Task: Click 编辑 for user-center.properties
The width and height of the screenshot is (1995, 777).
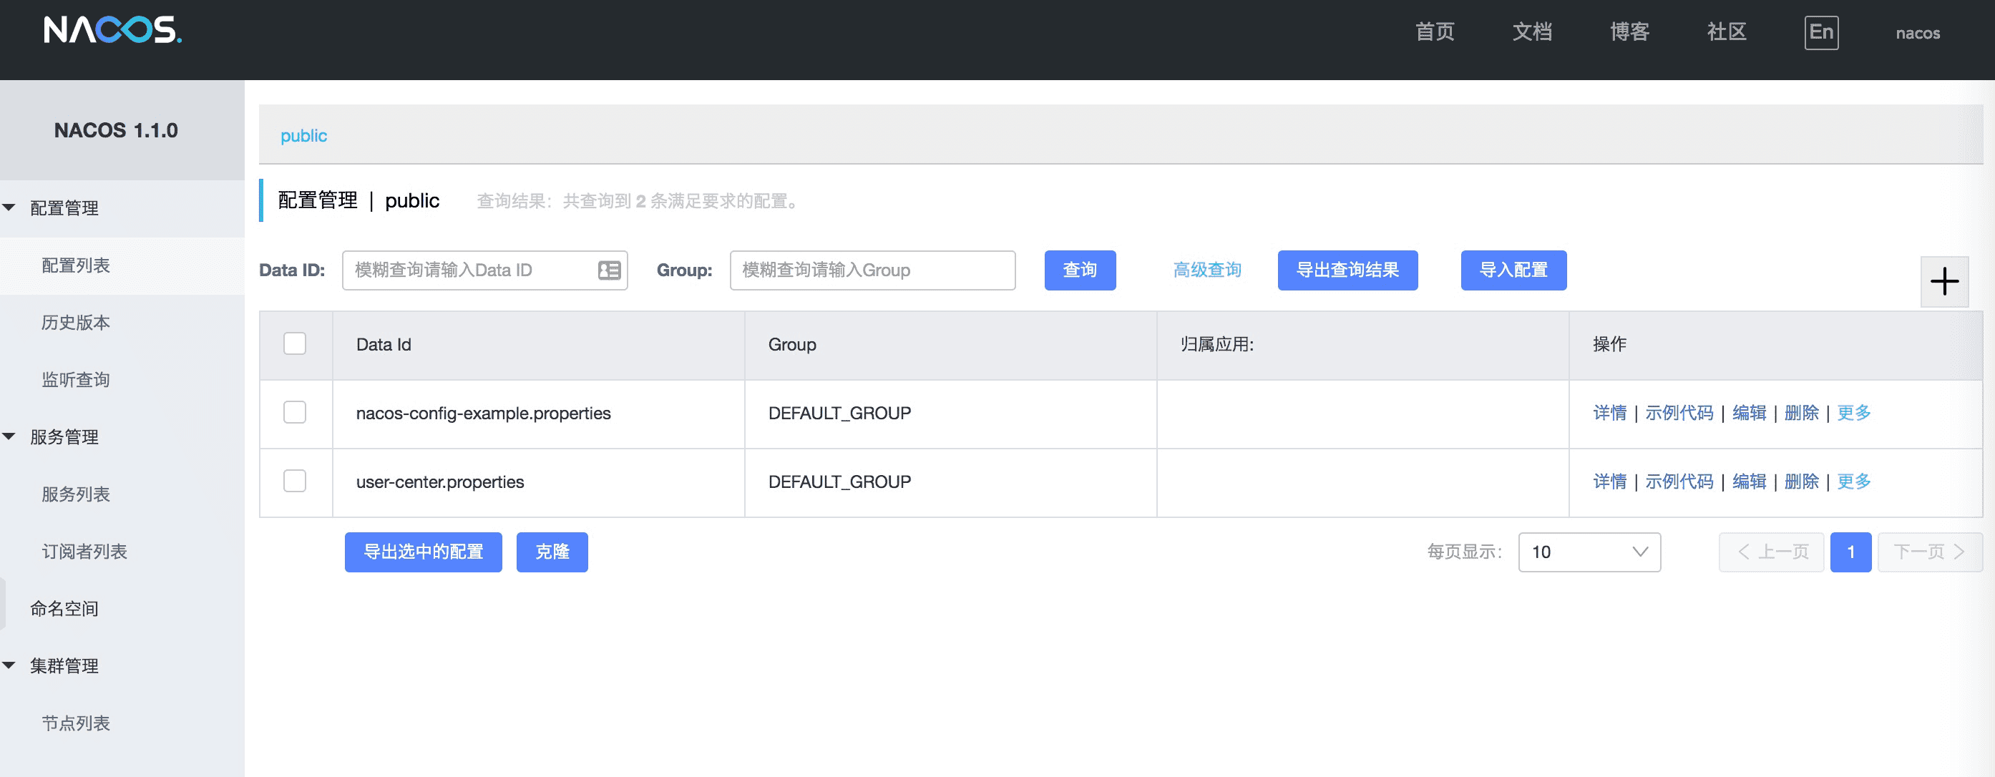Action: [x=1749, y=481]
